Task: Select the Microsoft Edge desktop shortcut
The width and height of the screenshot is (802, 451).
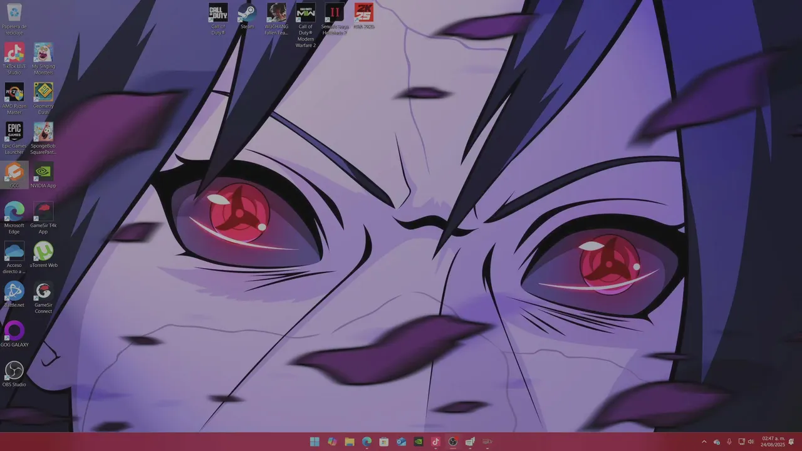Action: click(x=14, y=217)
